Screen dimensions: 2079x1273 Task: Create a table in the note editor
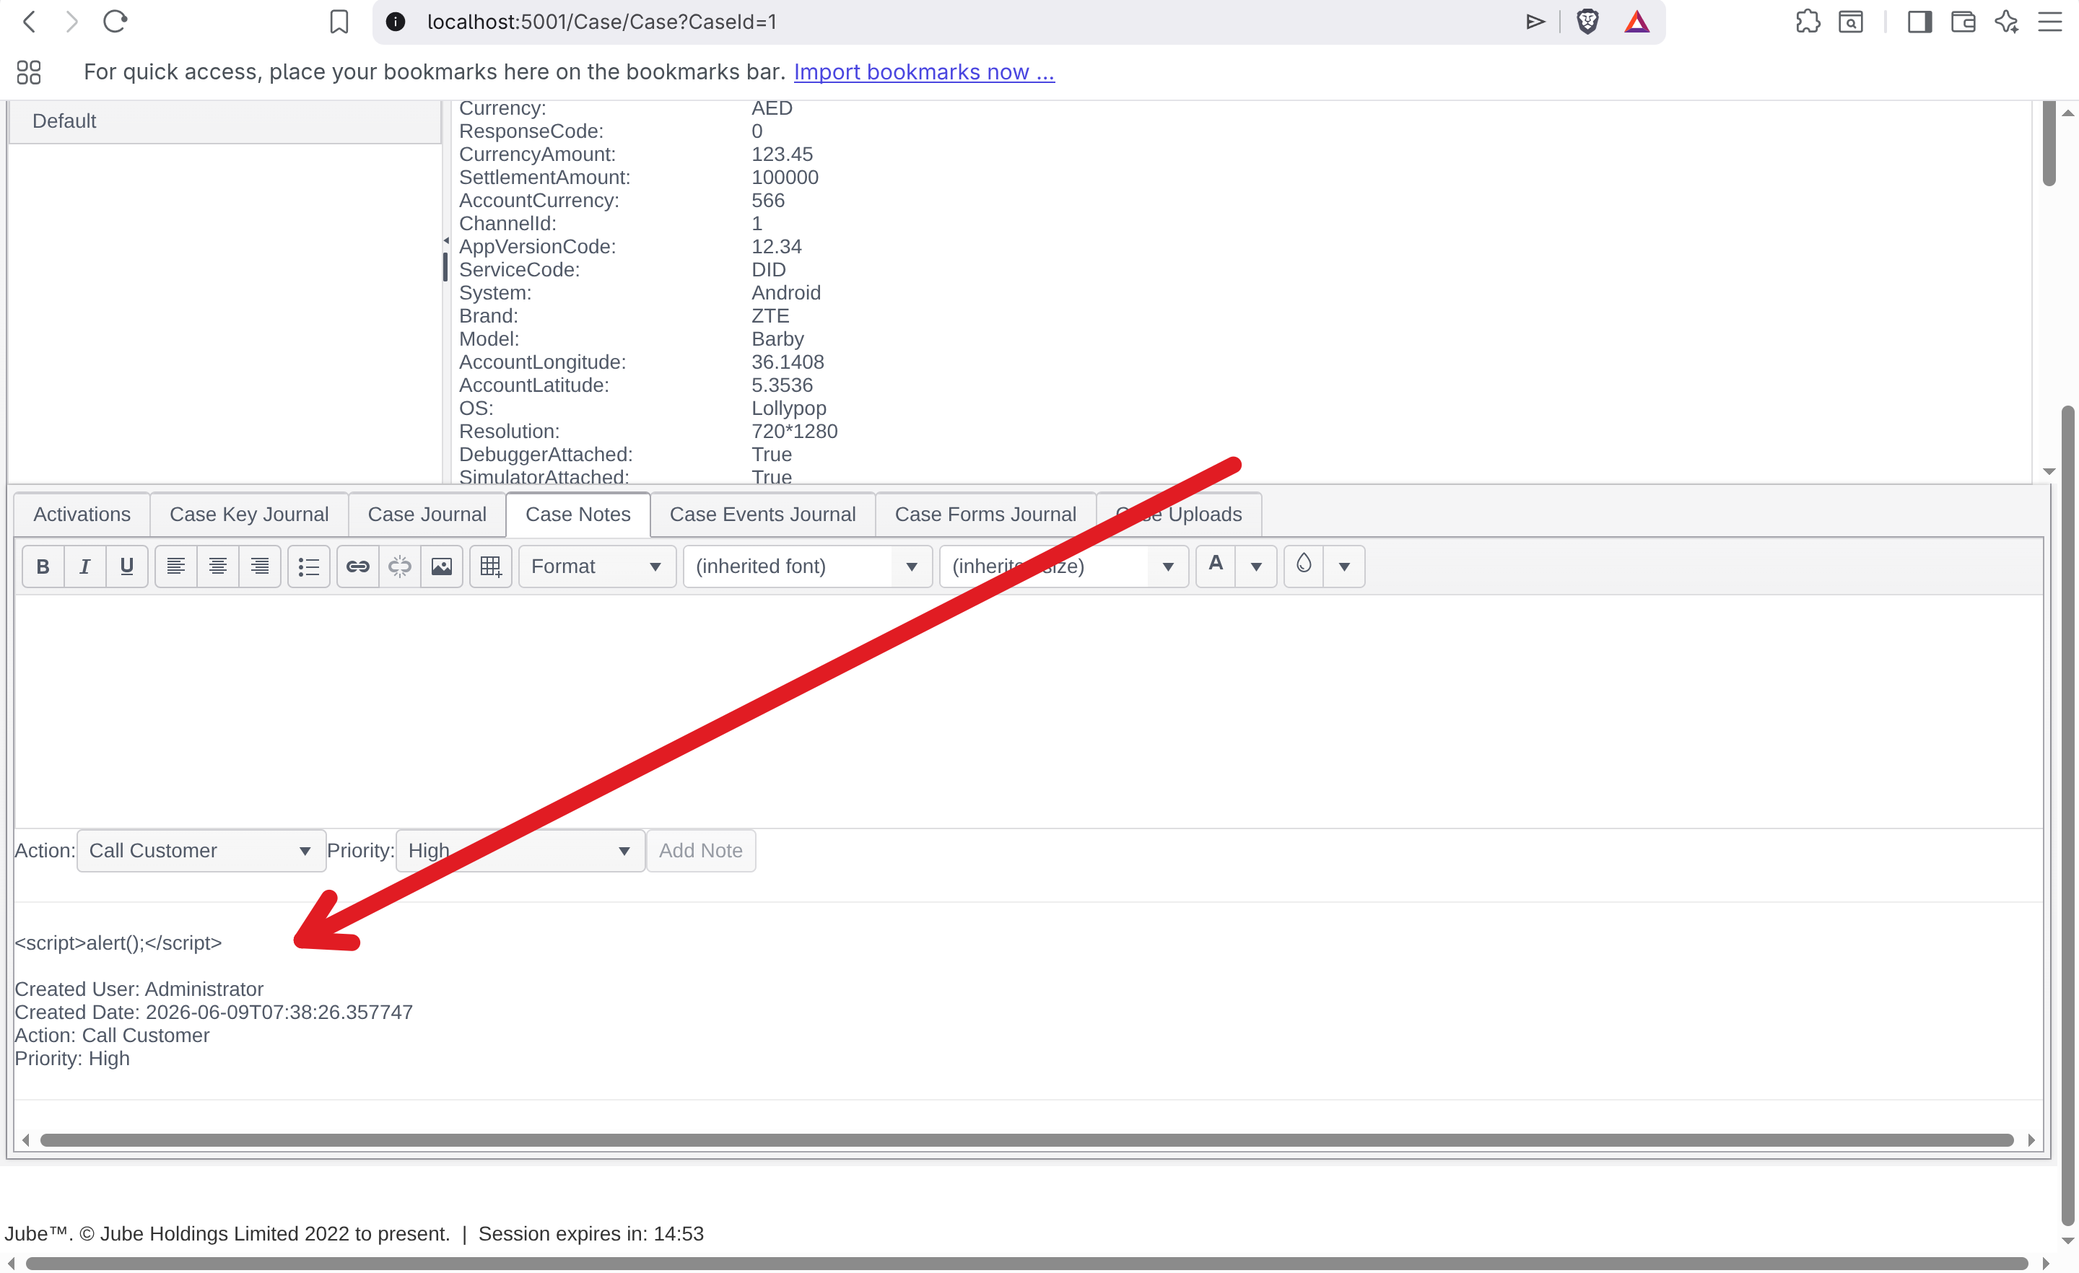(x=491, y=566)
